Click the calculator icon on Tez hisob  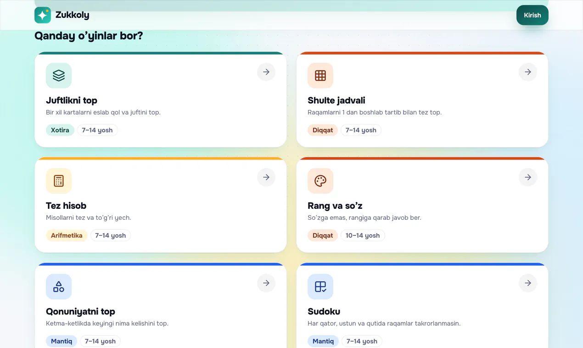tap(59, 181)
